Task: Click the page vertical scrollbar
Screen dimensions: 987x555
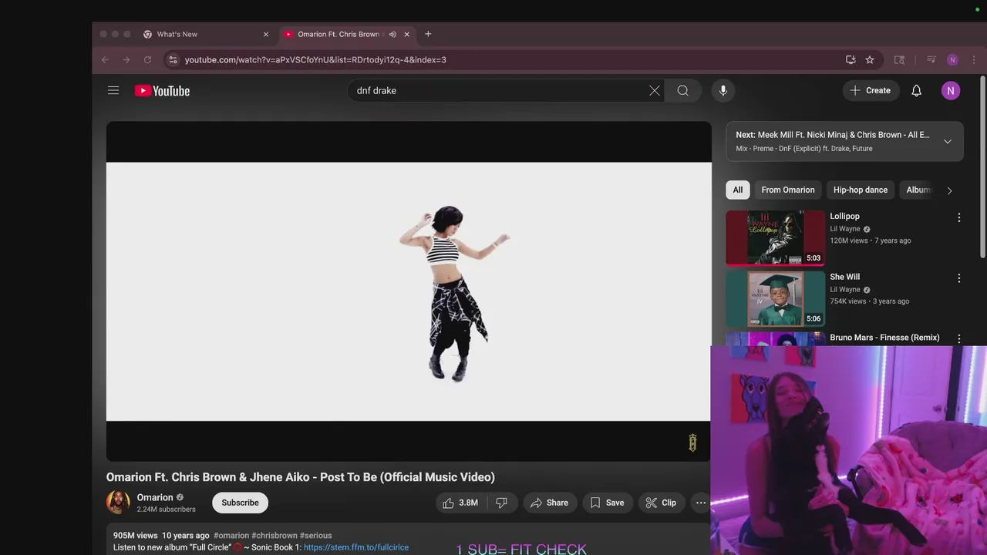Action: 982,166
